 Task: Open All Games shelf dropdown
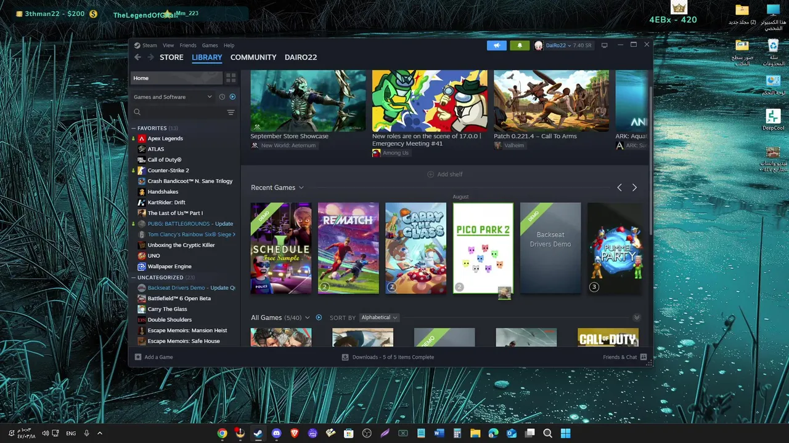tap(307, 317)
